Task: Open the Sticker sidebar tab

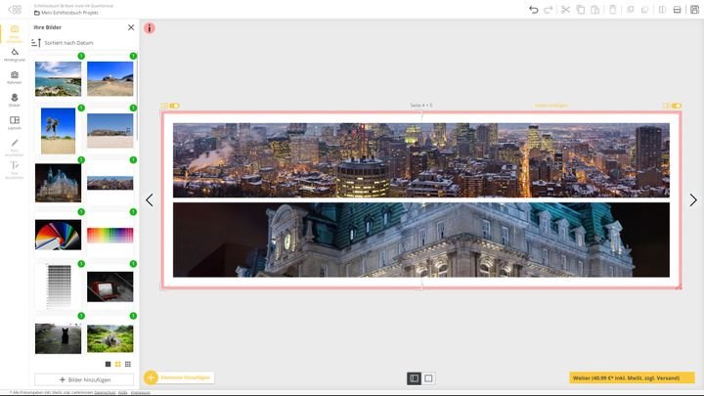Action: tap(15, 100)
